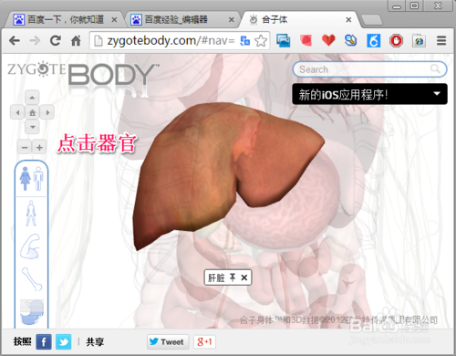The image size is (456, 356).
Task: Click the 按照 text in footer
Action: (22, 341)
